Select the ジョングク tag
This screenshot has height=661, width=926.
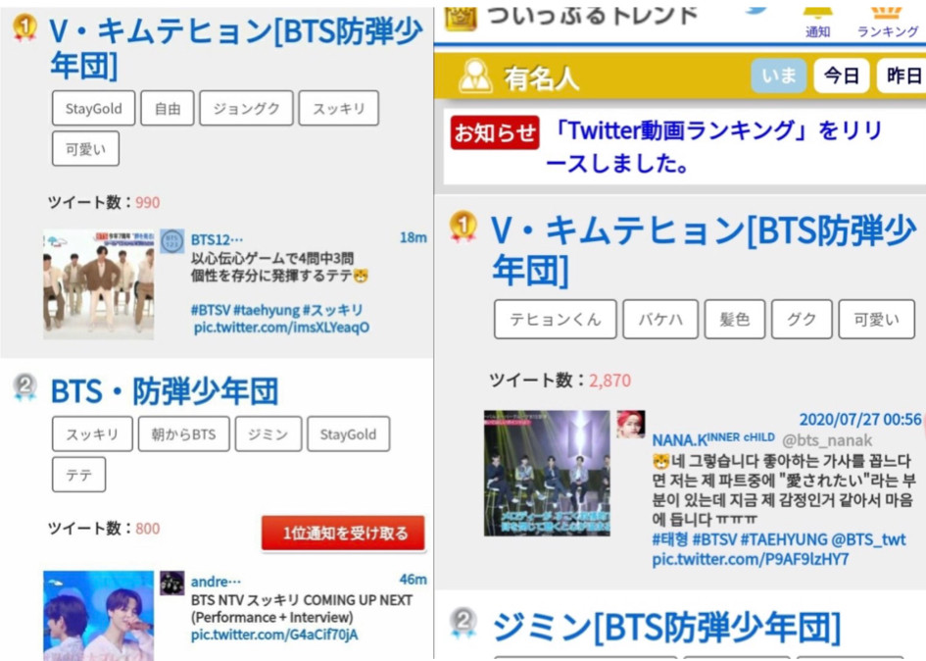(246, 108)
